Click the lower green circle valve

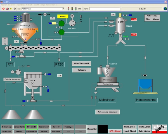coord(61,32)
